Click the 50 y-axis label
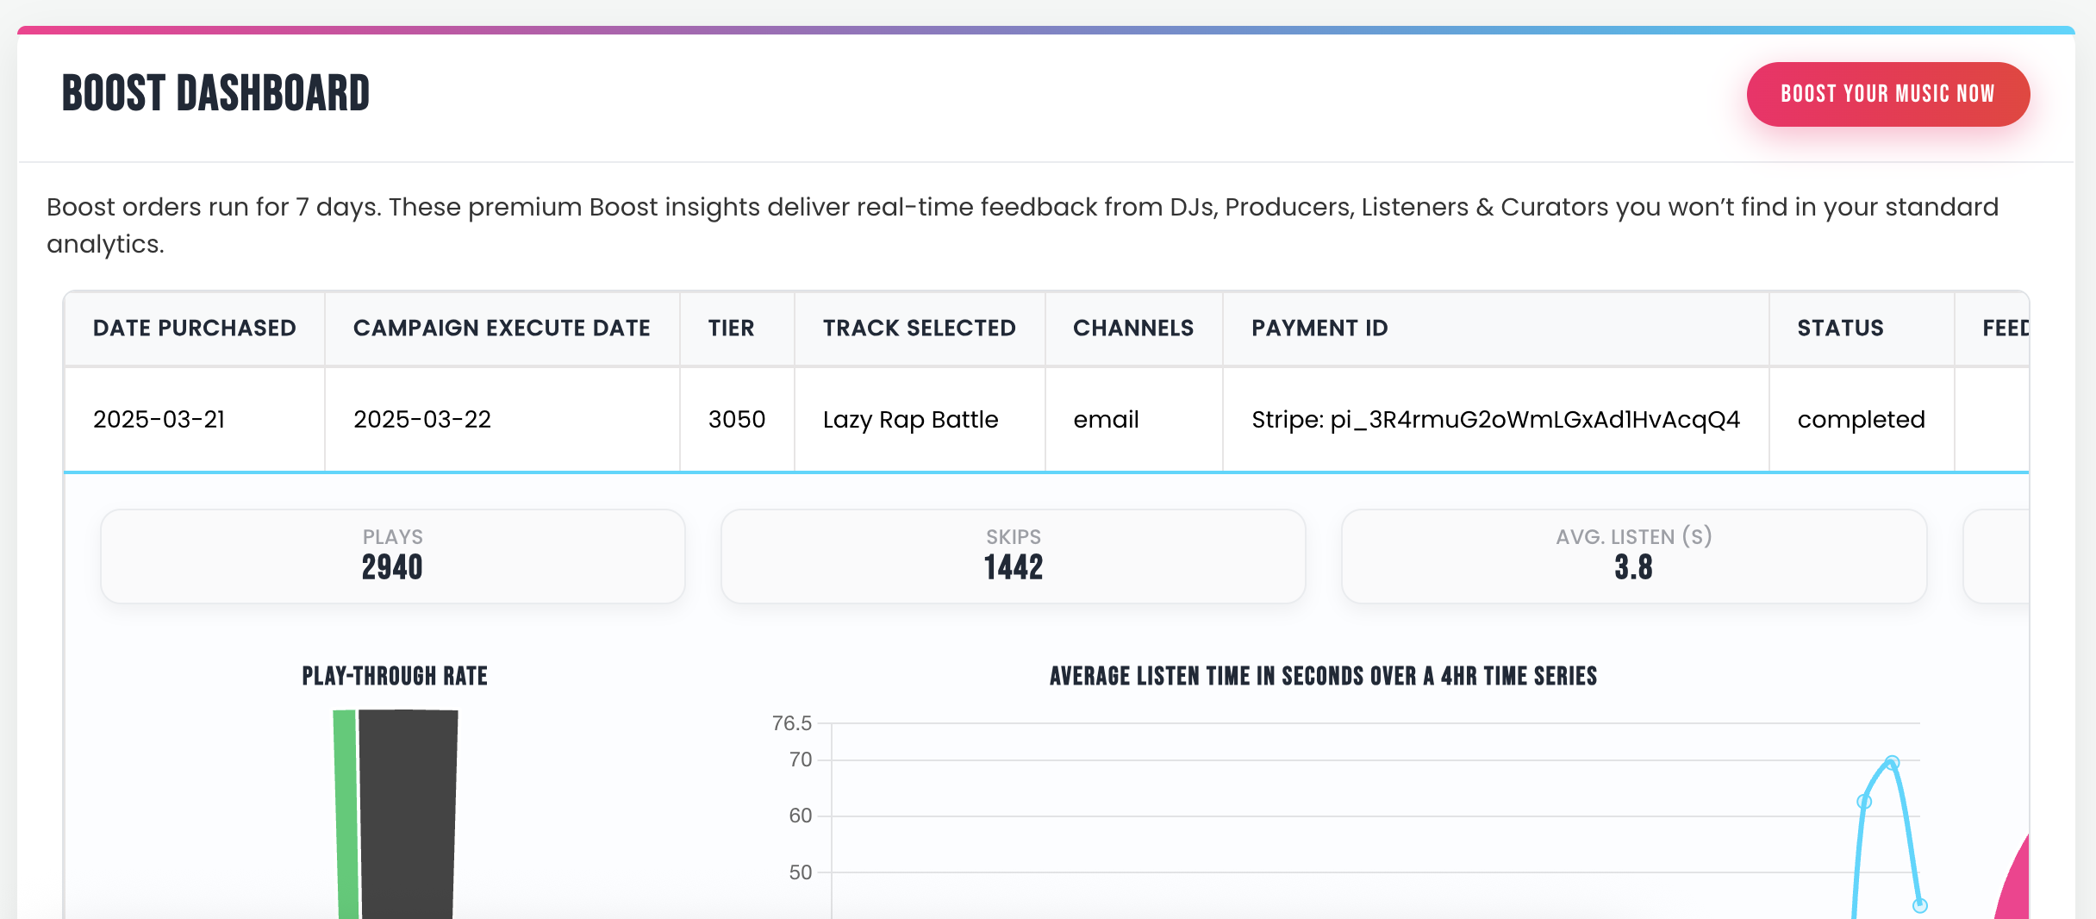The height and width of the screenshot is (919, 2096). point(801,872)
